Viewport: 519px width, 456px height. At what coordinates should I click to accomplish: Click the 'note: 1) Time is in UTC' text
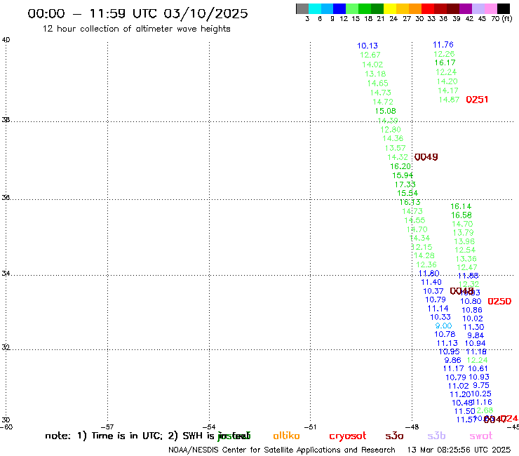point(104,436)
